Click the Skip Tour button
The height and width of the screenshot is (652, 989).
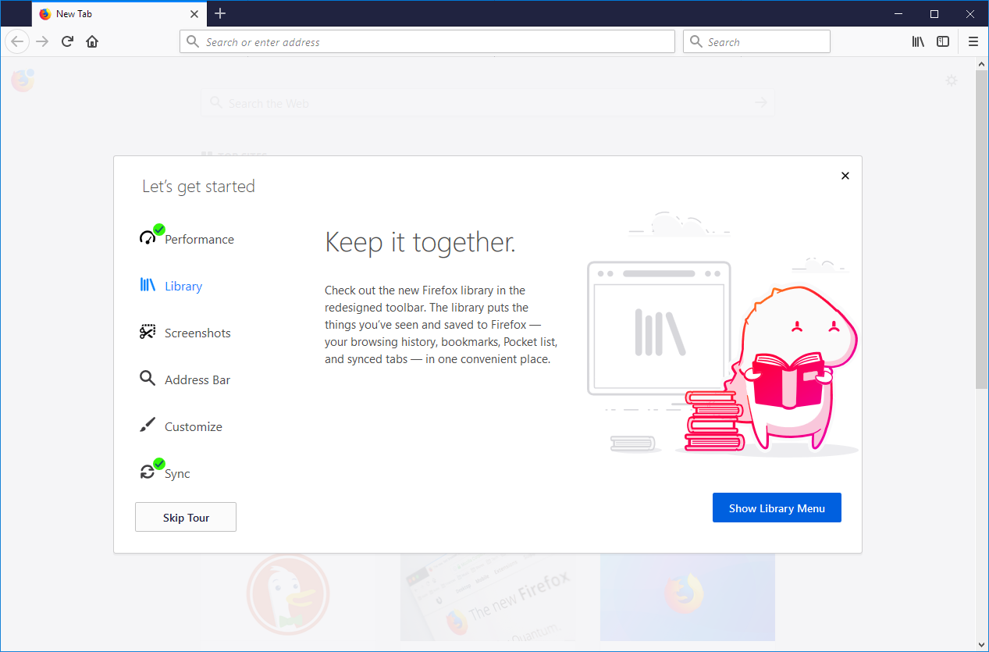point(186,517)
